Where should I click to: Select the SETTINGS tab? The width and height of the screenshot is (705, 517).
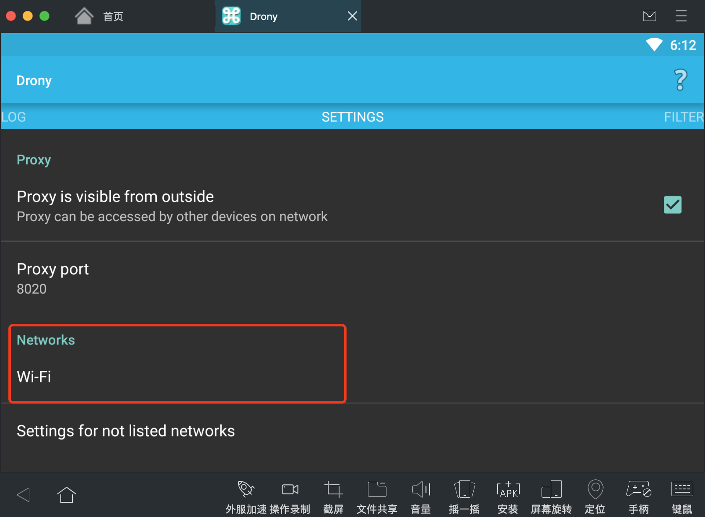(x=352, y=117)
